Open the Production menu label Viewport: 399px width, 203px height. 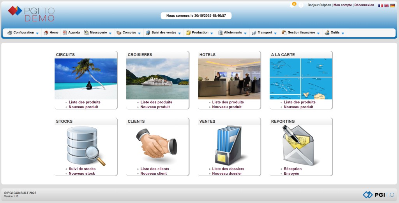pyautogui.click(x=200, y=33)
